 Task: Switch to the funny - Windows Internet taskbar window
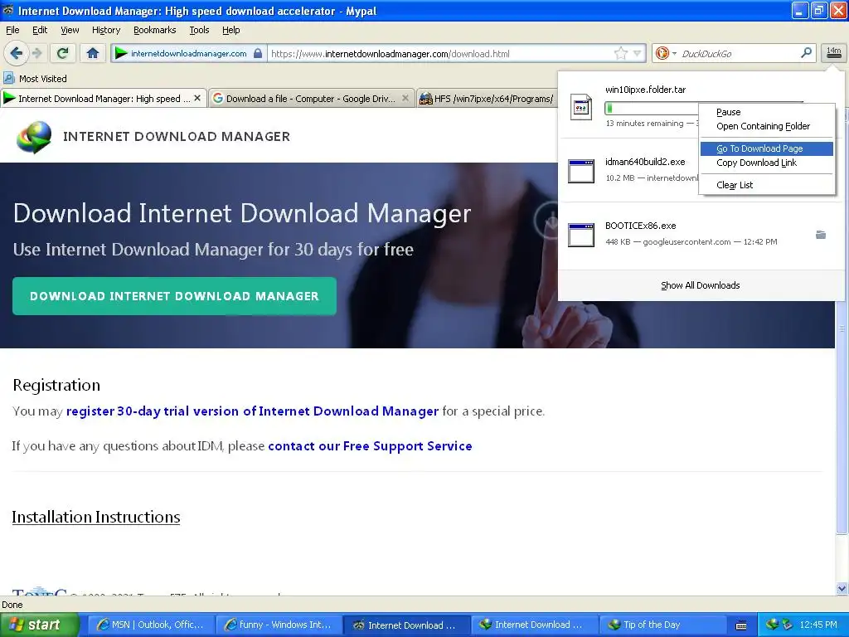point(279,625)
